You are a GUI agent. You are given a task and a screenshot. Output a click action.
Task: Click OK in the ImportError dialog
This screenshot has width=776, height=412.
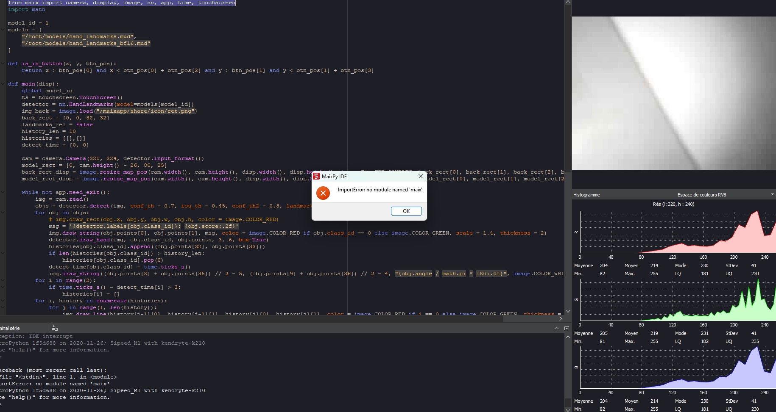406,211
